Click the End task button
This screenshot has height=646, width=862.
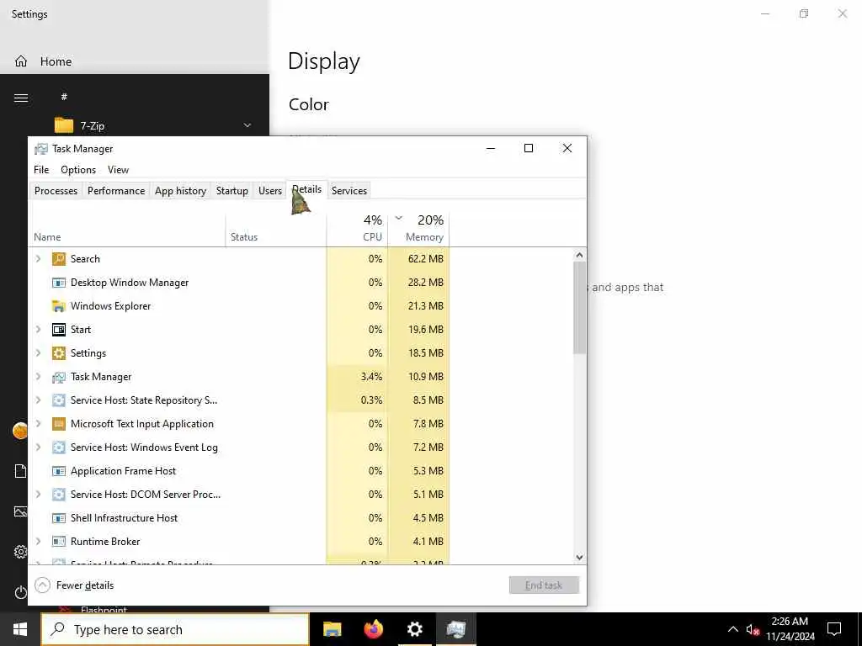tap(544, 585)
